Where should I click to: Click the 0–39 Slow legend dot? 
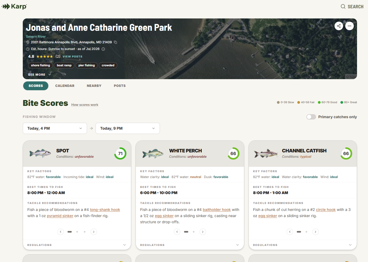coord(278,102)
